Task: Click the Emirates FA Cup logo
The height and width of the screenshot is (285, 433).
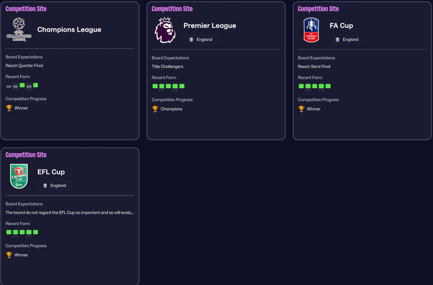Action: (311, 30)
